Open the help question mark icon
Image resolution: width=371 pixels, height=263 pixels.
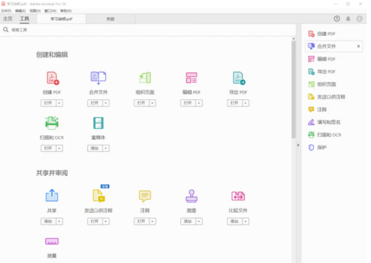click(337, 19)
